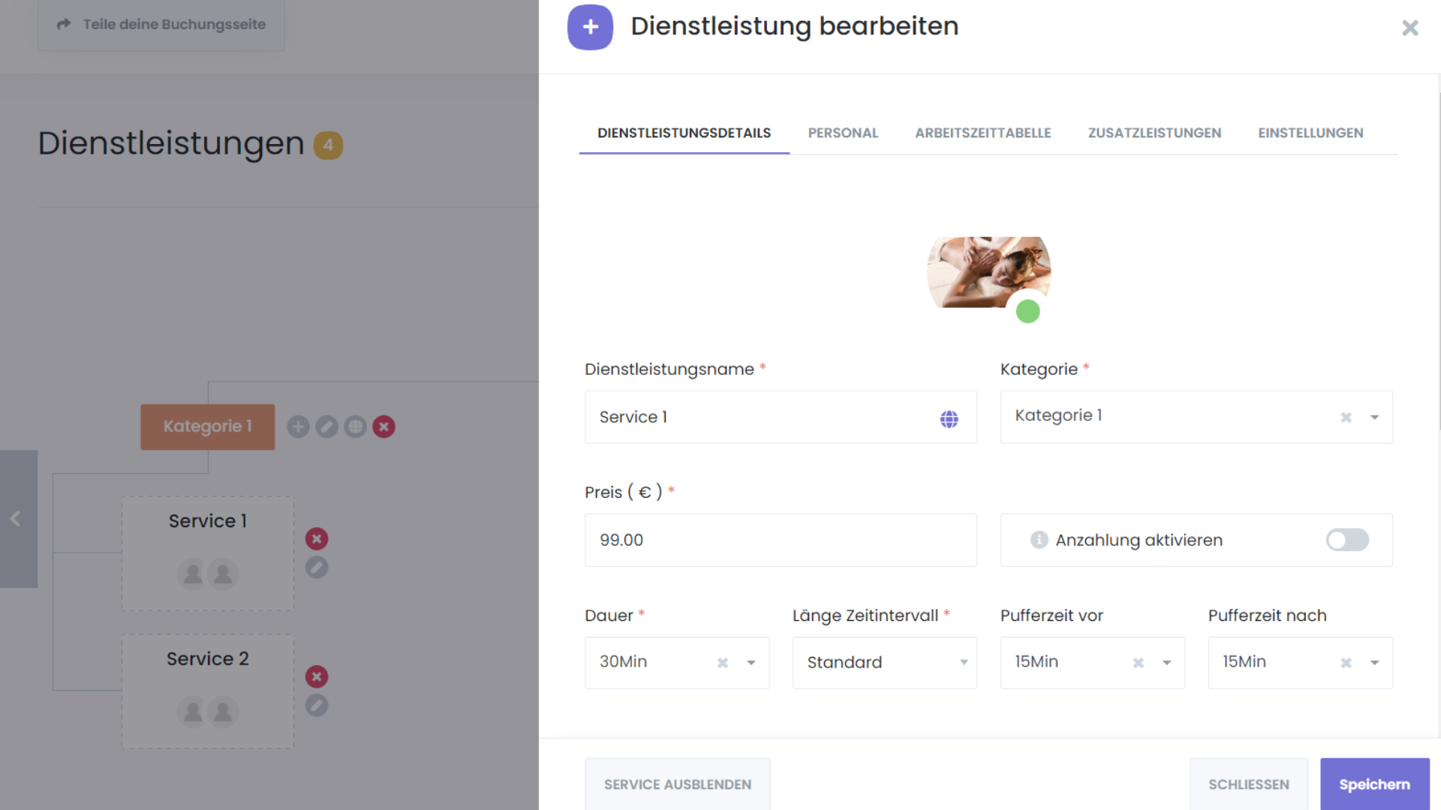Click the green status dot on service image
The width and height of the screenshot is (1441, 810).
pyautogui.click(x=1027, y=311)
